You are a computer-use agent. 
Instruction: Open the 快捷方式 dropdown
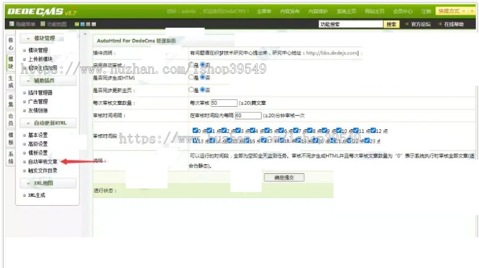pos(452,11)
